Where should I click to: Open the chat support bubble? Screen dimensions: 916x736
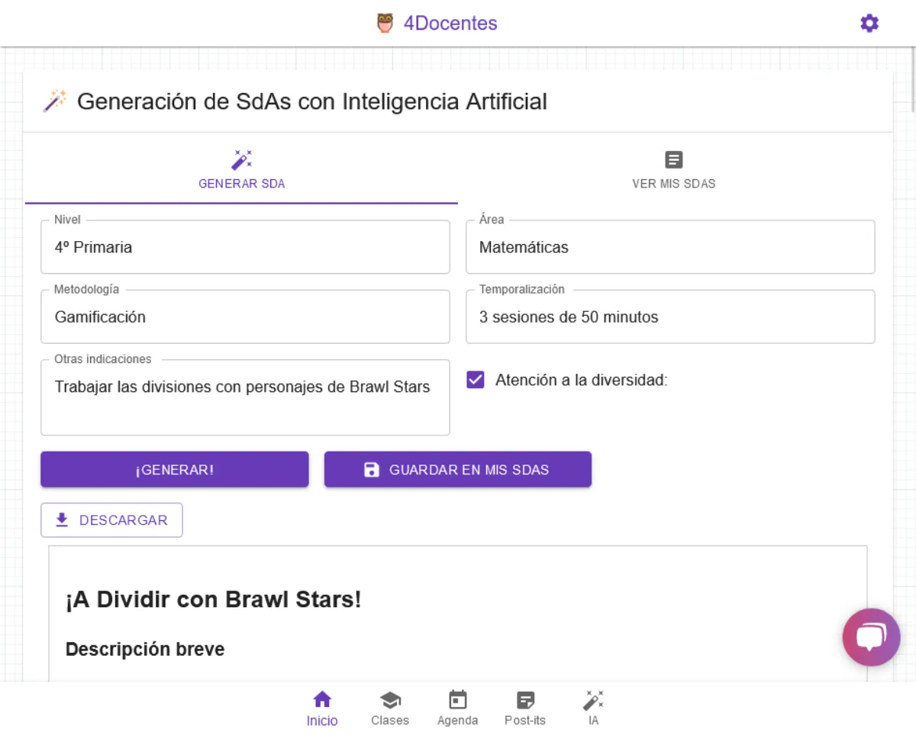tap(871, 638)
